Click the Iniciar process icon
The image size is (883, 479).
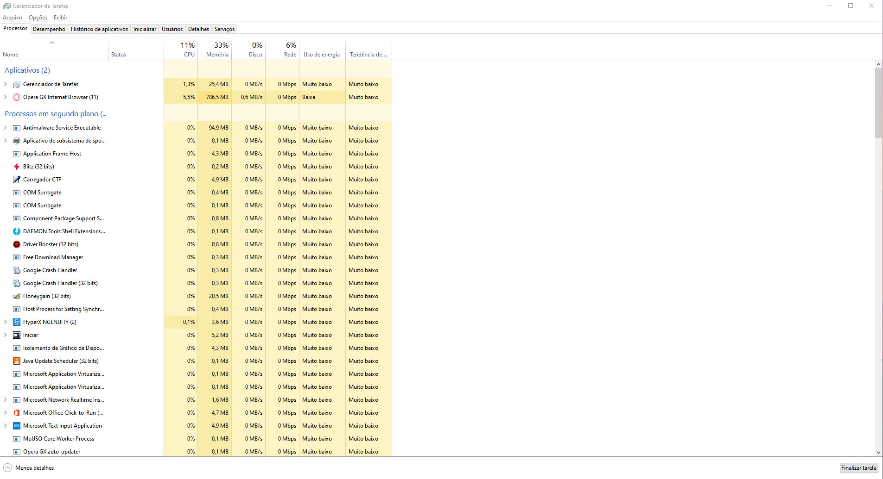pos(17,335)
